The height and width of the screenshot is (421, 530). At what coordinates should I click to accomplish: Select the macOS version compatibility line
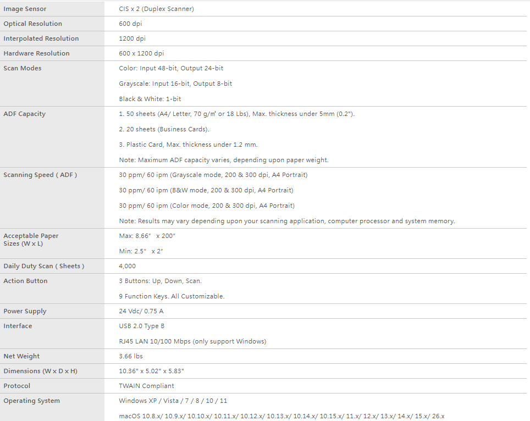pyautogui.click(x=281, y=416)
